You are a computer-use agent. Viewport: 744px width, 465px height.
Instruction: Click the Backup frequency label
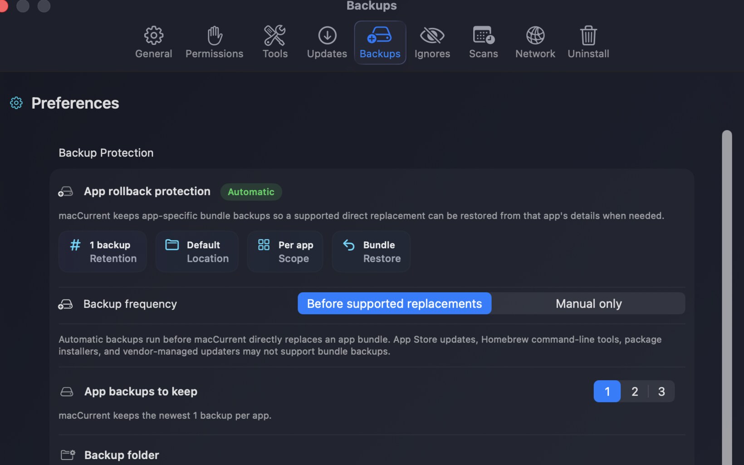[x=130, y=304]
